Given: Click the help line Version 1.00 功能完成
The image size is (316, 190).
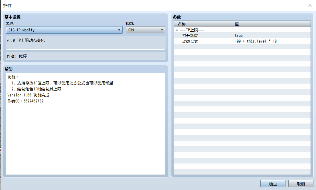Looking at the screenshot, I should pyautogui.click(x=29, y=95).
